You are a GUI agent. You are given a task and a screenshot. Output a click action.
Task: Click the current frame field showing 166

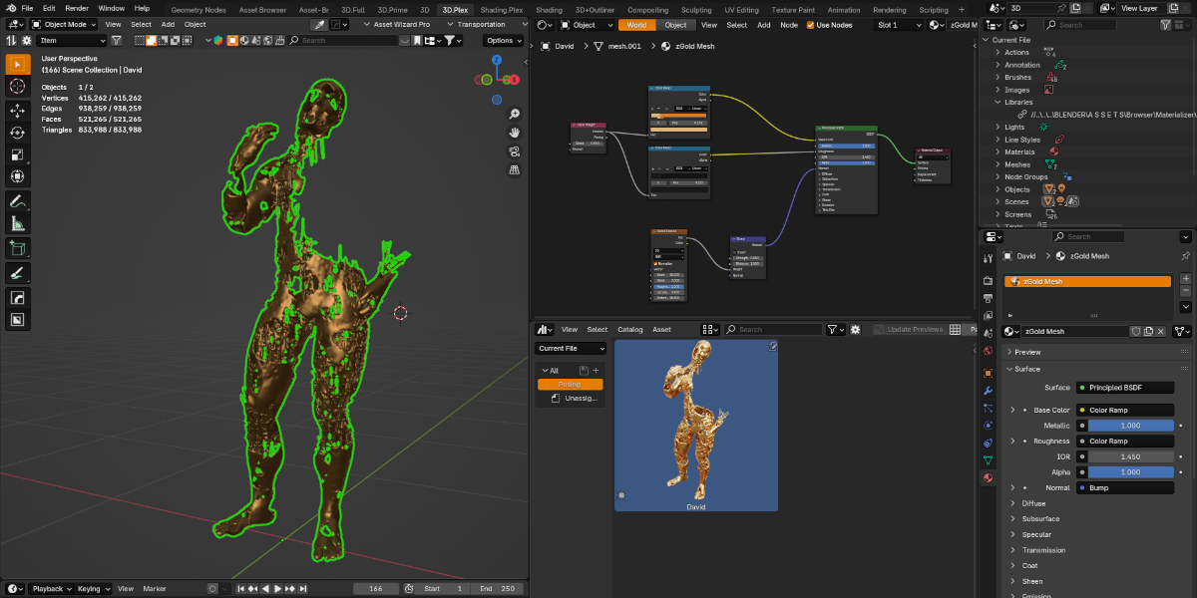point(376,589)
